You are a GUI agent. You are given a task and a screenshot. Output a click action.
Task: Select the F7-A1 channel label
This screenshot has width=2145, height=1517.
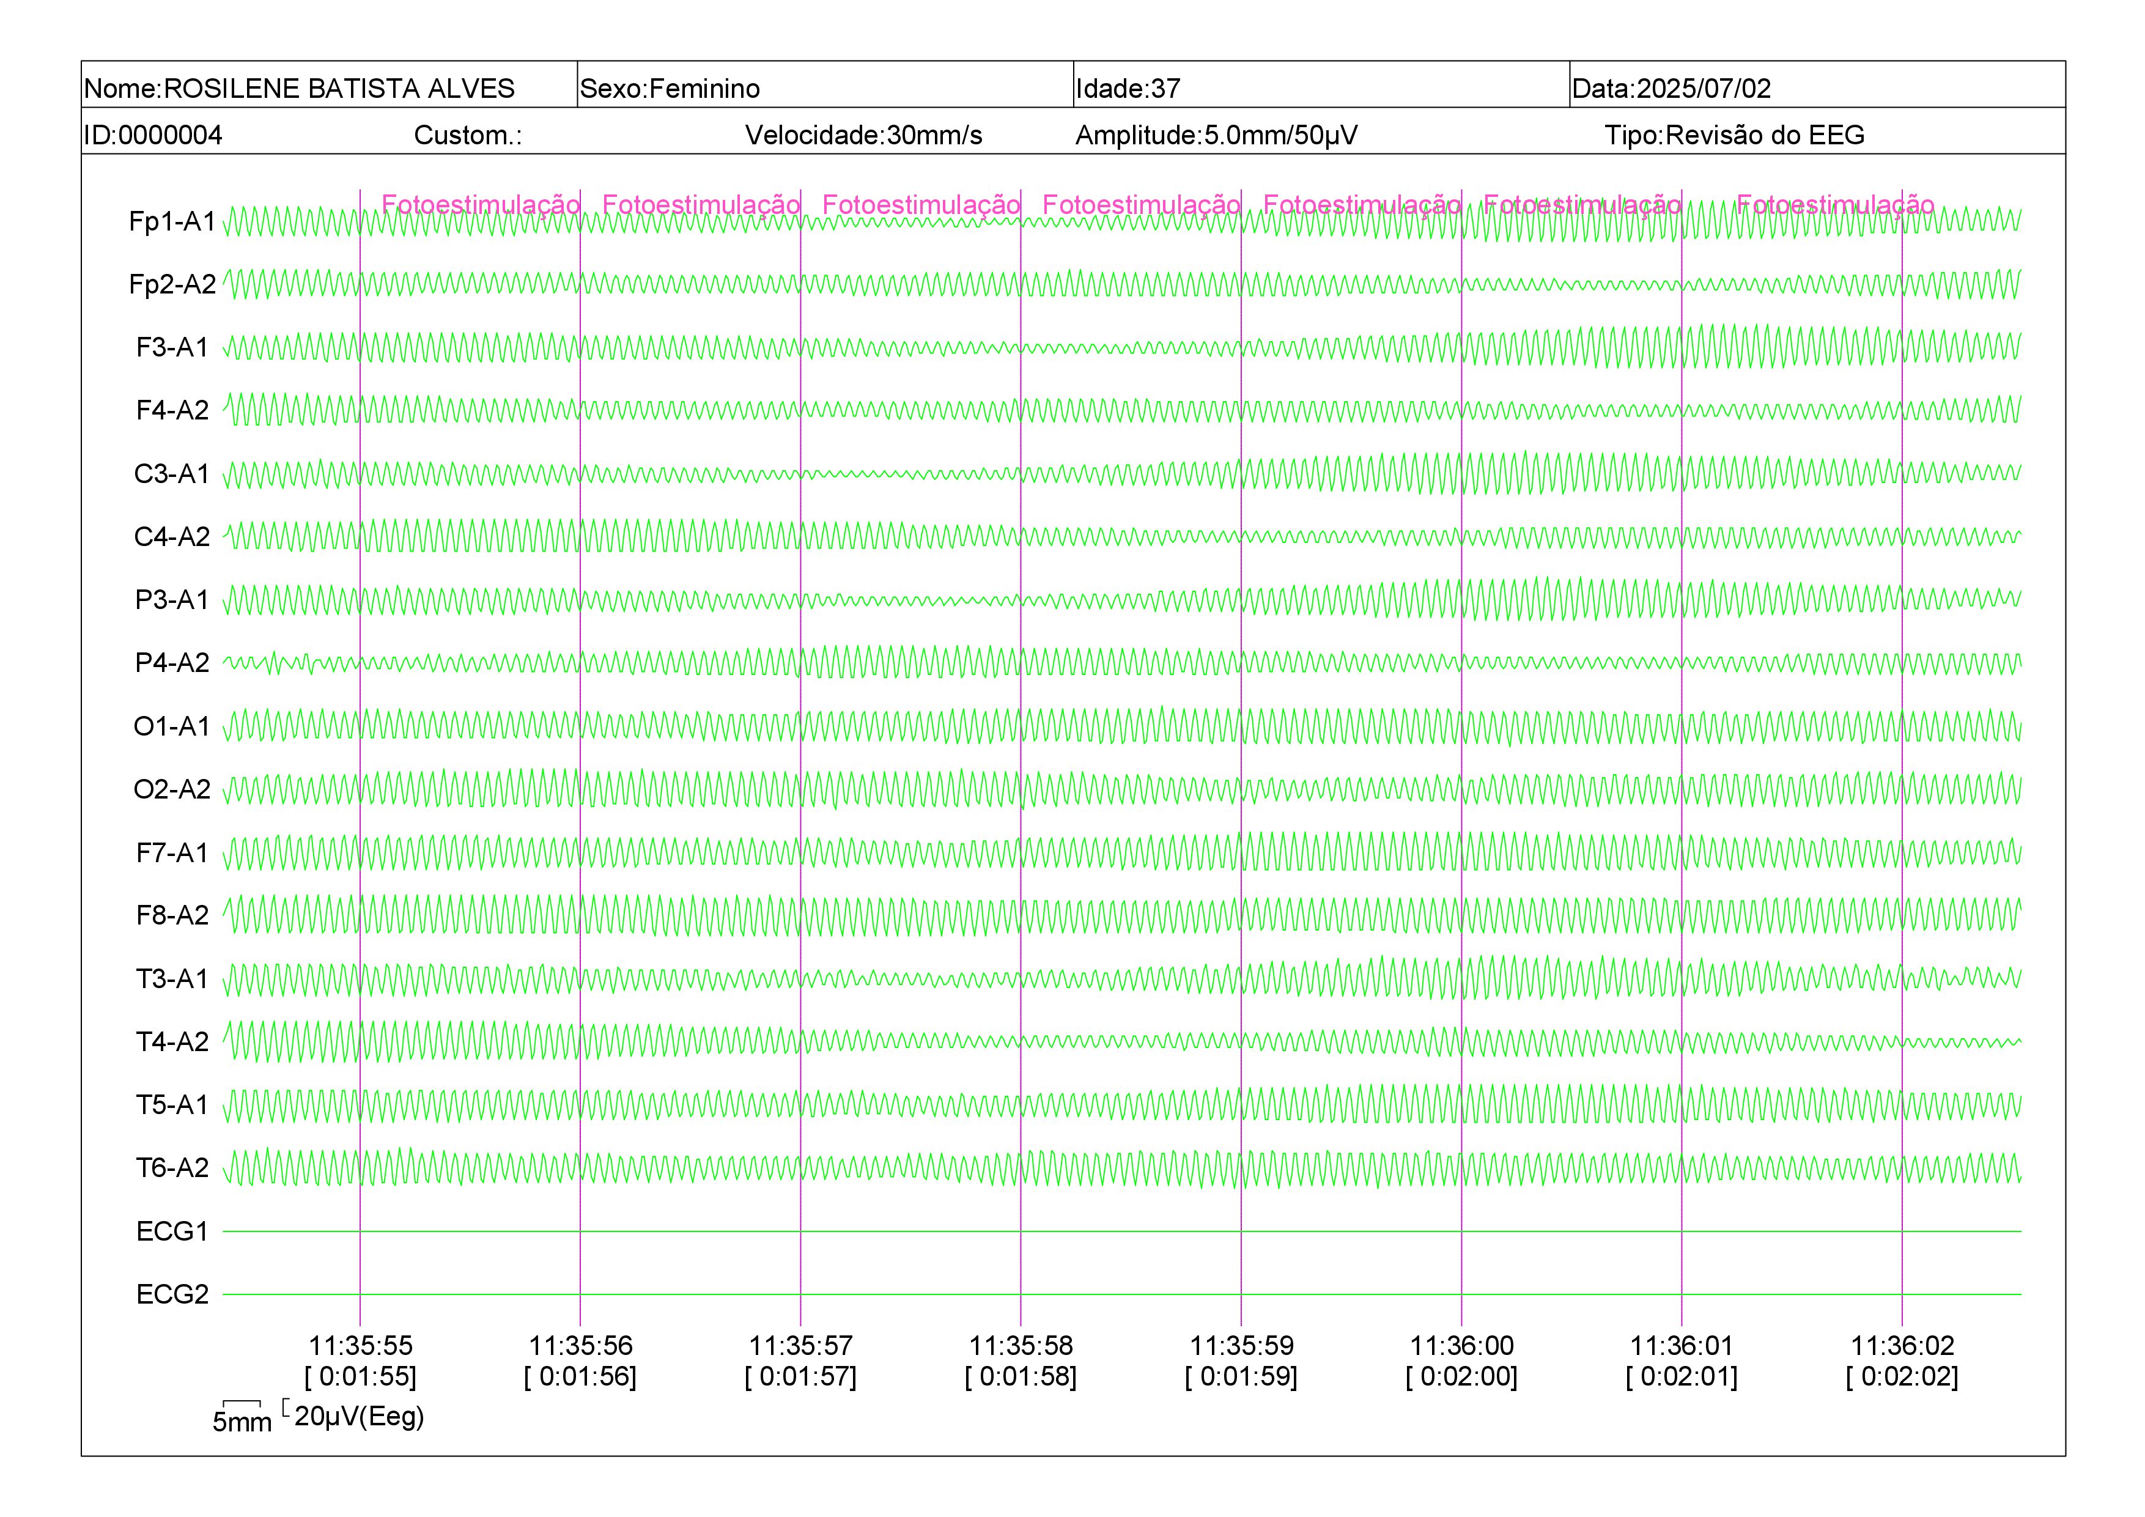pyautogui.click(x=173, y=852)
